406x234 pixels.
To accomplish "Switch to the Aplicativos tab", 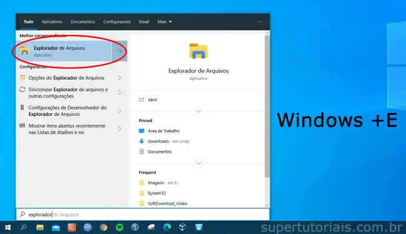I will tap(52, 22).
